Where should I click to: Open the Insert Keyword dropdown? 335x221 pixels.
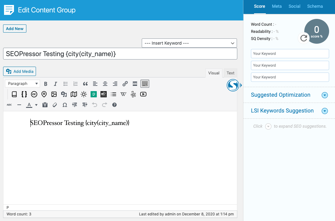tap(189, 43)
